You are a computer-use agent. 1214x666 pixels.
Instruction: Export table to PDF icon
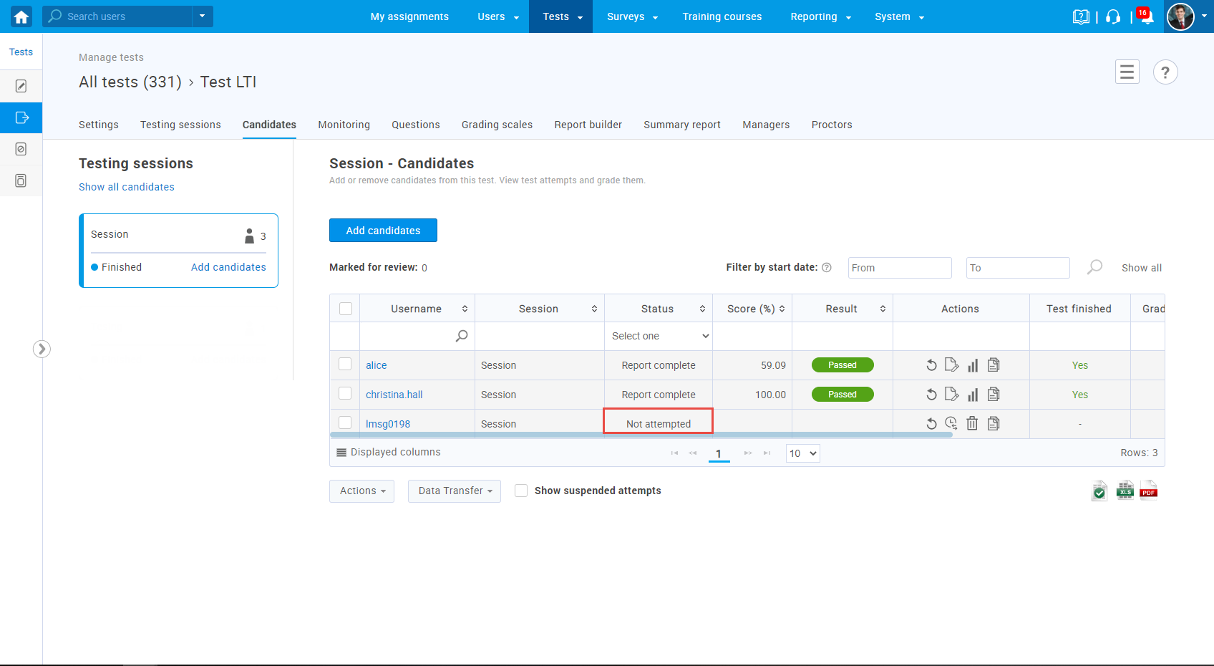(x=1148, y=491)
